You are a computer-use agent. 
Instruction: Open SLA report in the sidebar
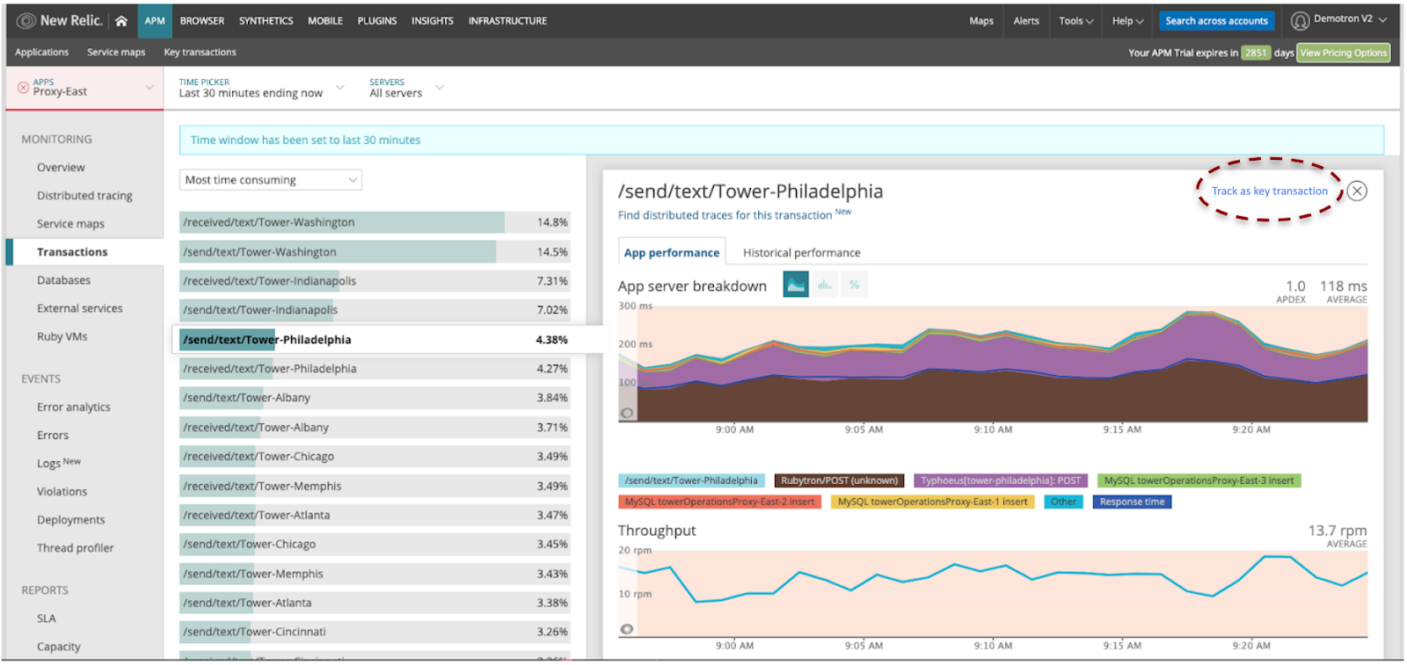point(46,618)
